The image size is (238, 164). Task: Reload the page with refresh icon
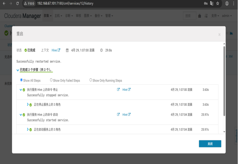[17, 3]
